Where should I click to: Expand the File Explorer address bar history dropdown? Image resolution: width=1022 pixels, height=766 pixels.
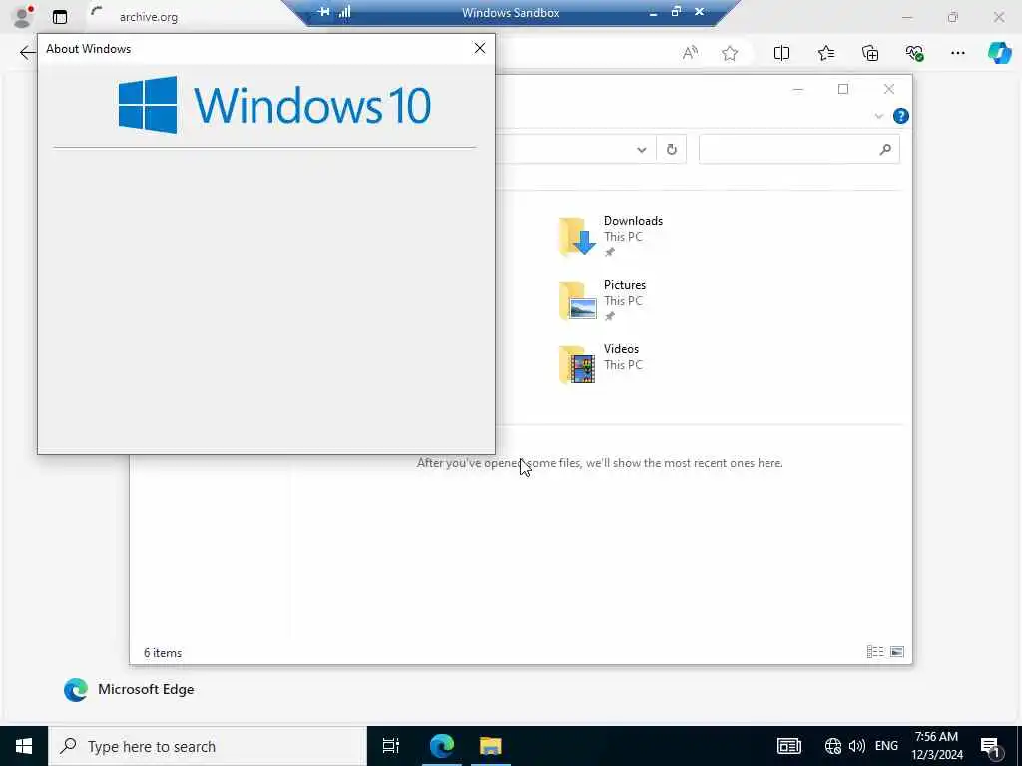click(642, 150)
